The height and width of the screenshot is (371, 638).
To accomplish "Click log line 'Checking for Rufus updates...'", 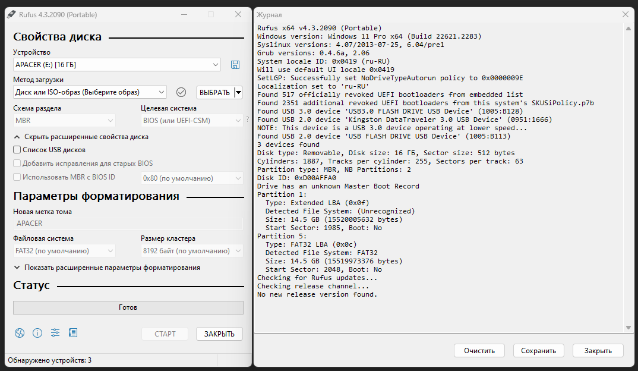I will [317, 278].
